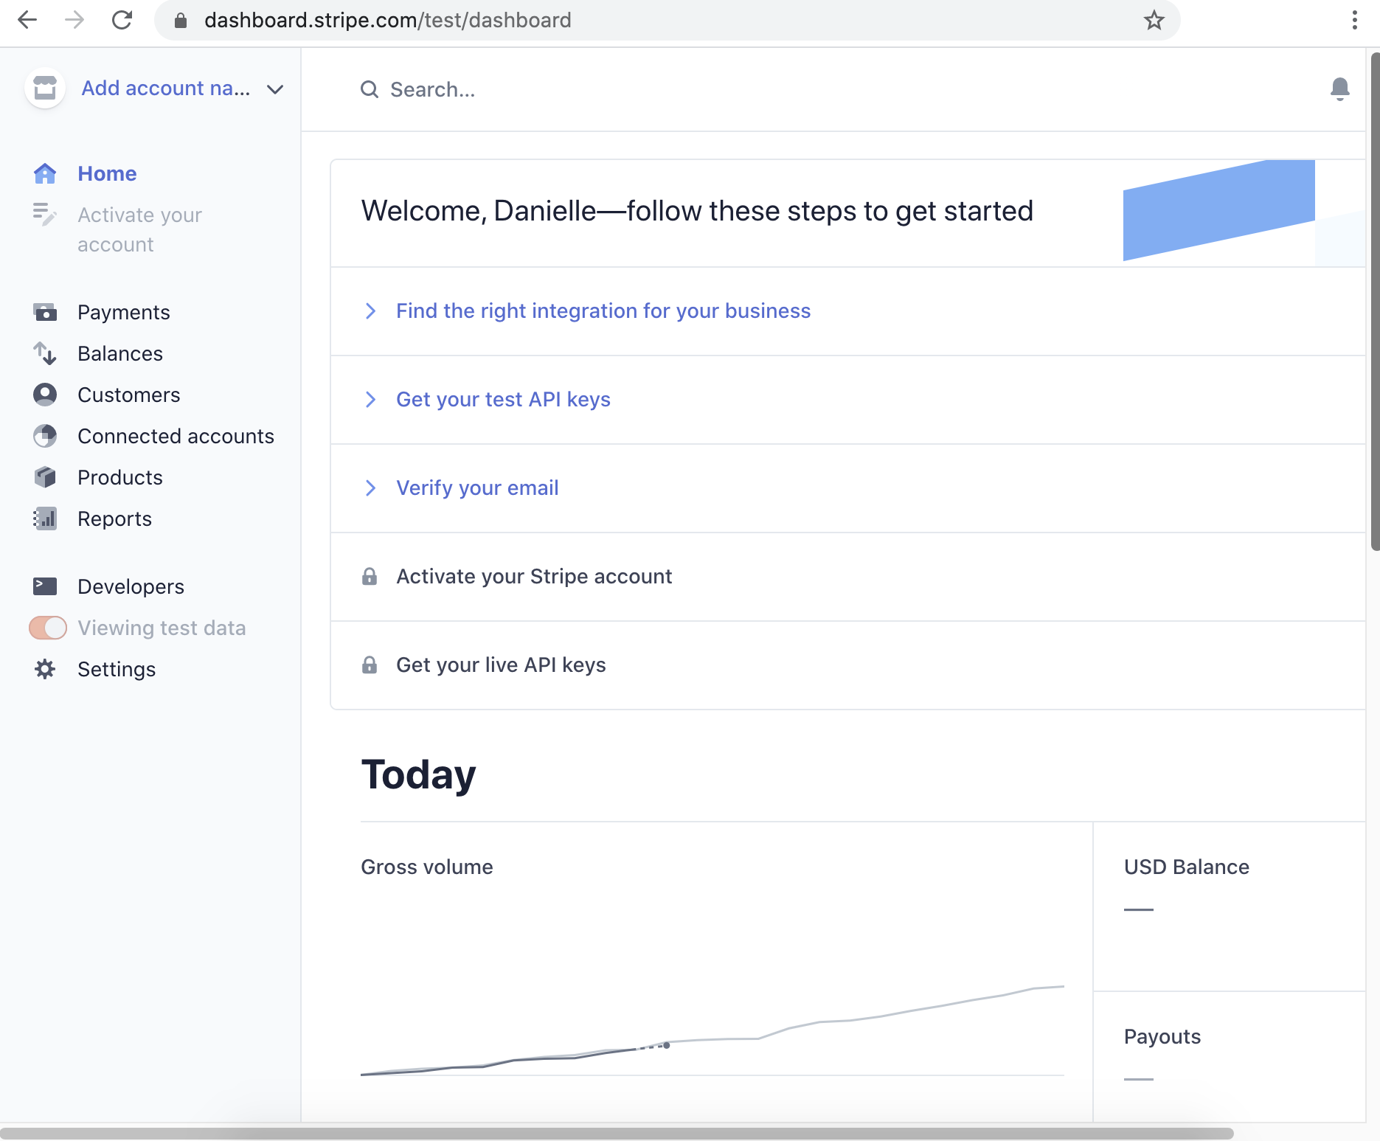The height and width of the screenshot is (1141, 1380).
Task: Click the browser address bar URL
Action: click(388, 20)
